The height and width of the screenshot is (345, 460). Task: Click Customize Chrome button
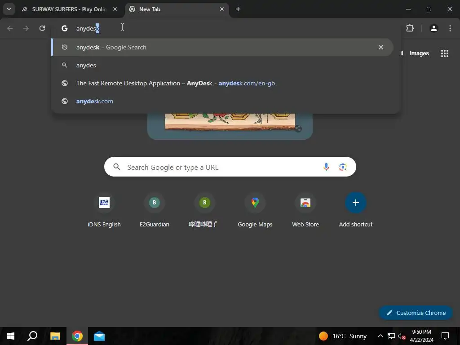[416, 313]
